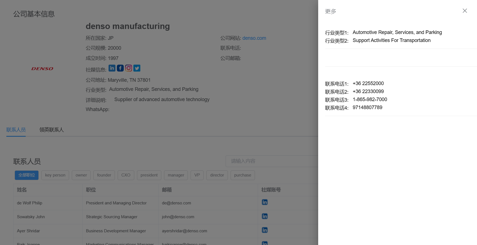Screen dimensions: 477x245
Task: Click 行业类型1 value in the side panel
Action: [397, 32]
